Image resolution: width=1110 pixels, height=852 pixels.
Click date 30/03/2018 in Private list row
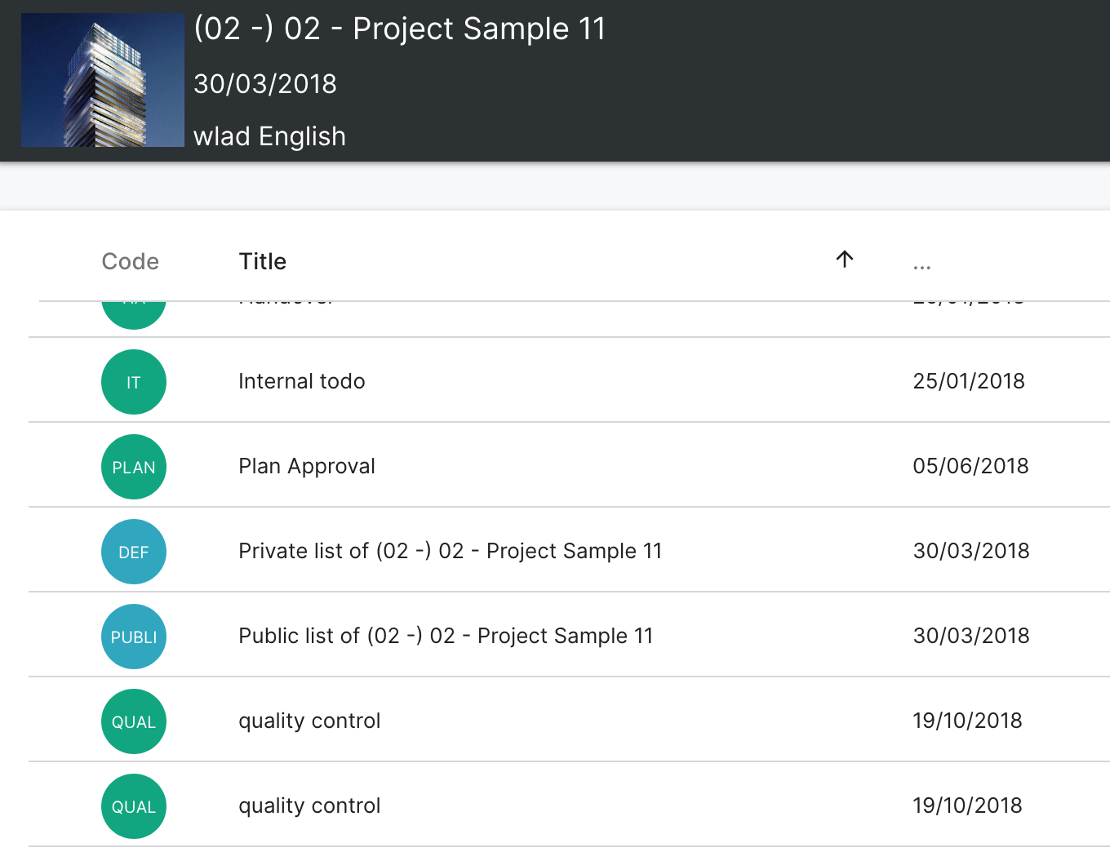click(x=971, y=551)
